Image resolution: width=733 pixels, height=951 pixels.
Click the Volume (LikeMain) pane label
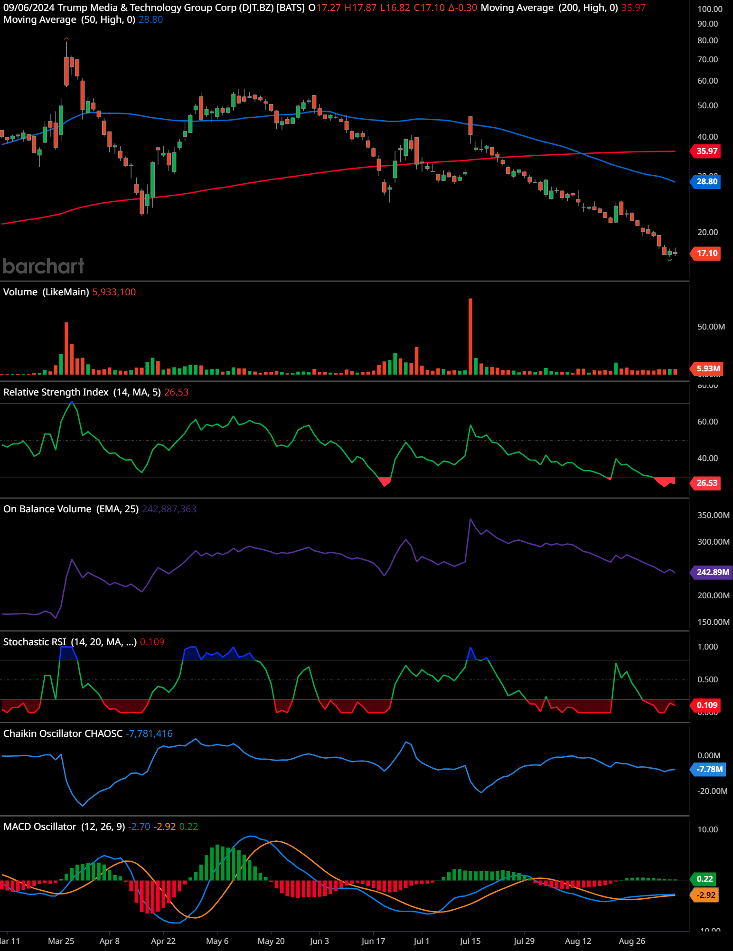click(46, 292)
